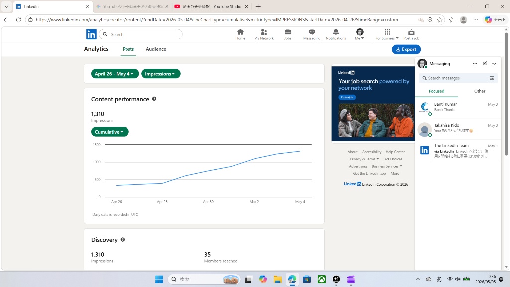
Task: Open Takahisa Kido conversation
Action: (458, 129)
